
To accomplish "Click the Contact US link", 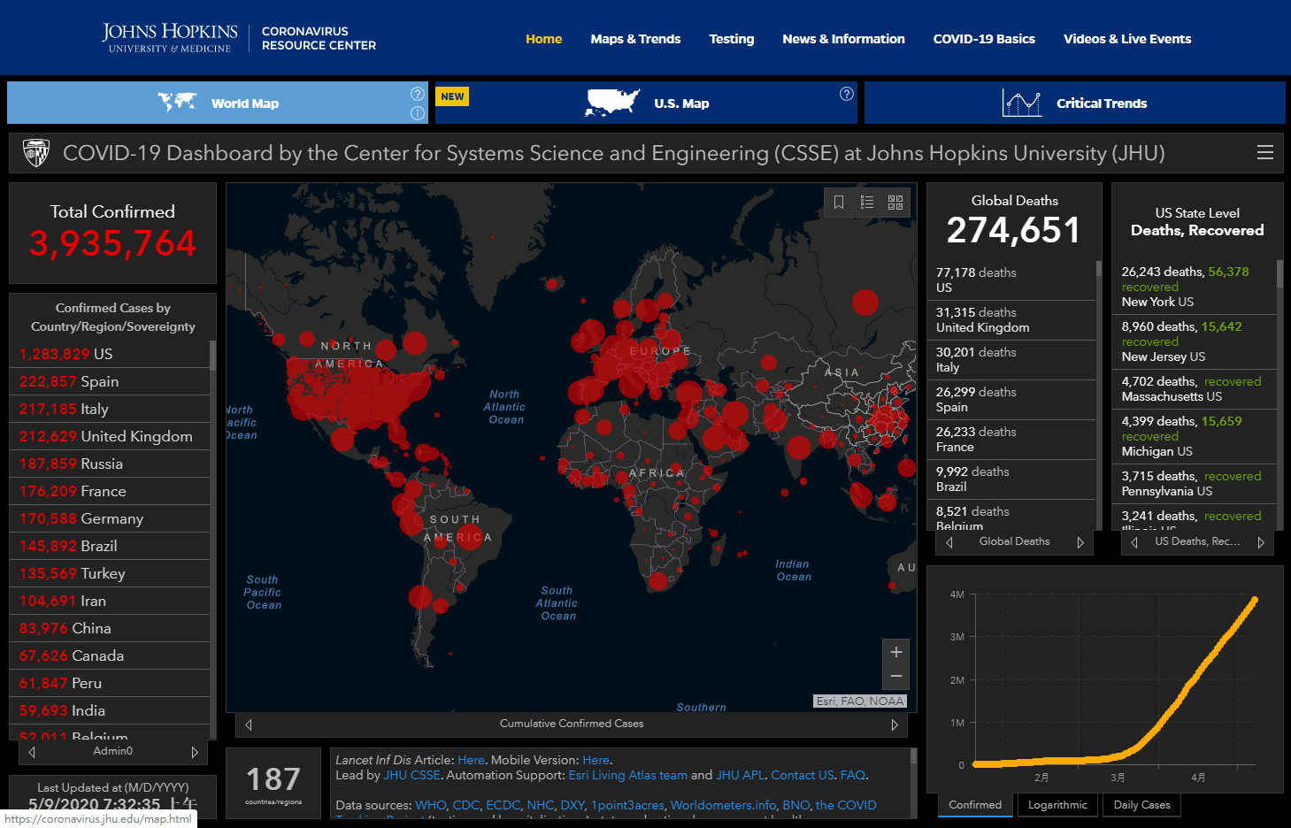I will (803, 775).
